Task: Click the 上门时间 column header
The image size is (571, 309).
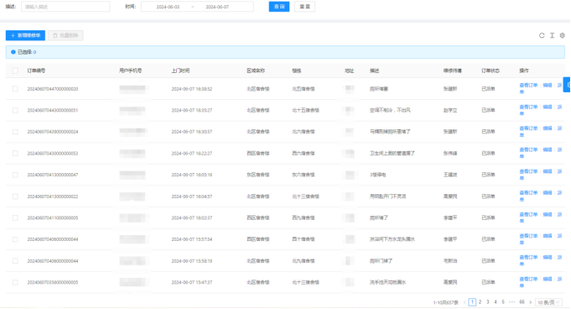Action: pos(180,71)
